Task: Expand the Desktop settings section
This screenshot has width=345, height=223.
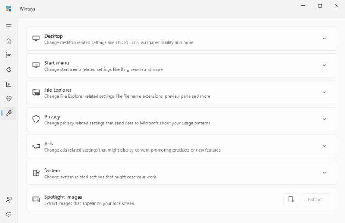Action: pos(324,39)
